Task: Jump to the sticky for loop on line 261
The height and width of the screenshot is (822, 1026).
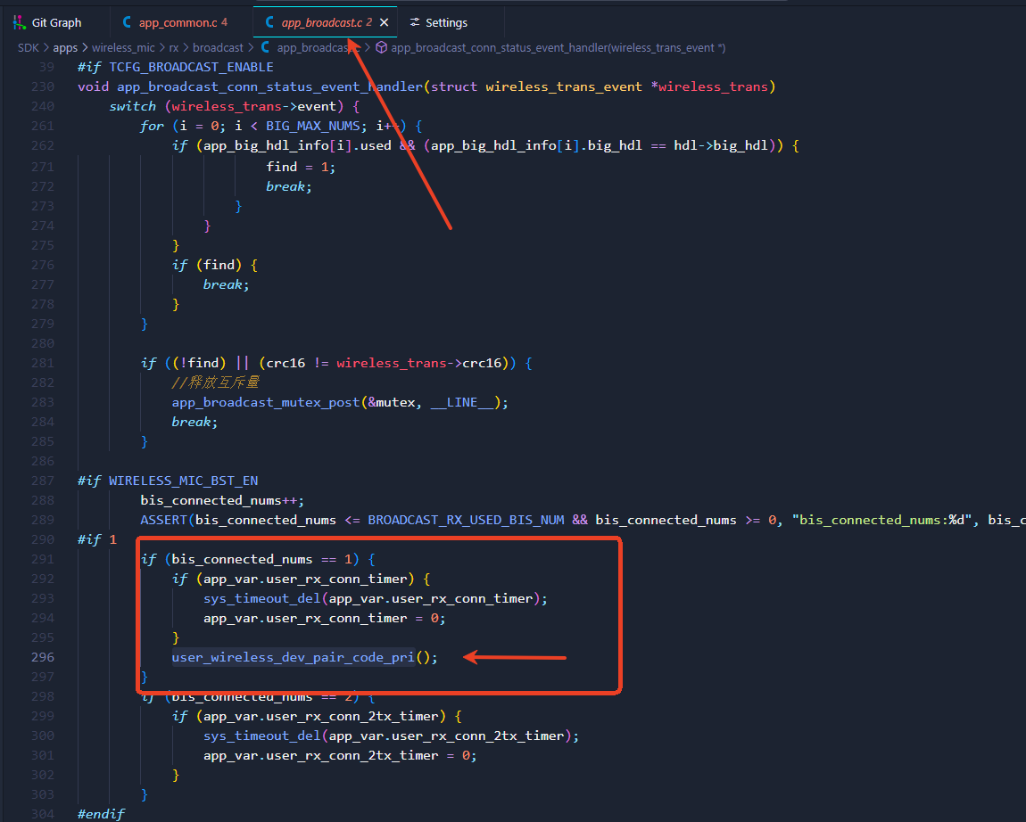Action: pos(281,127)
